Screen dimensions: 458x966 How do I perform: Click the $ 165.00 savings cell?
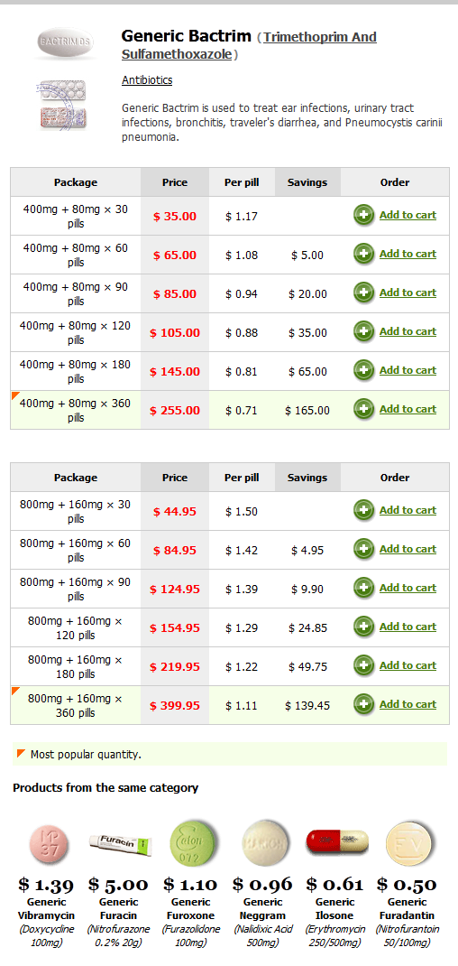307,410
